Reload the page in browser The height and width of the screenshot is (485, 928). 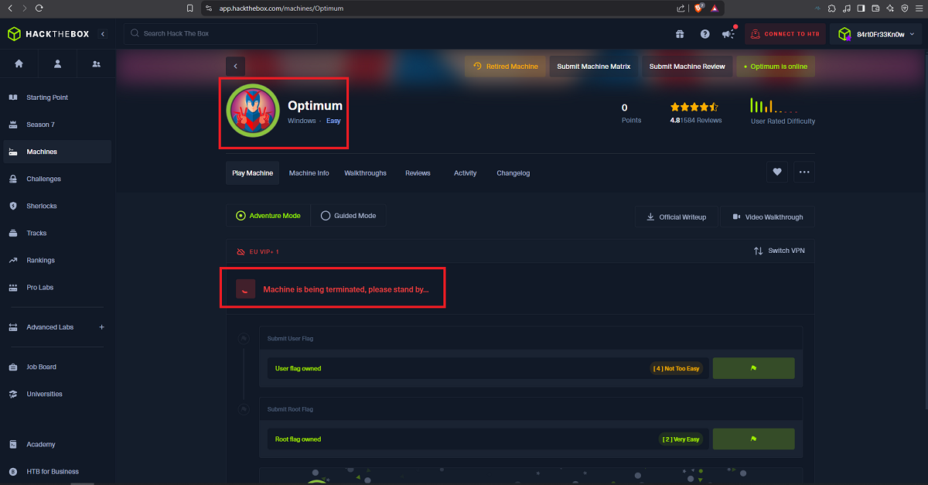(39, 8)
